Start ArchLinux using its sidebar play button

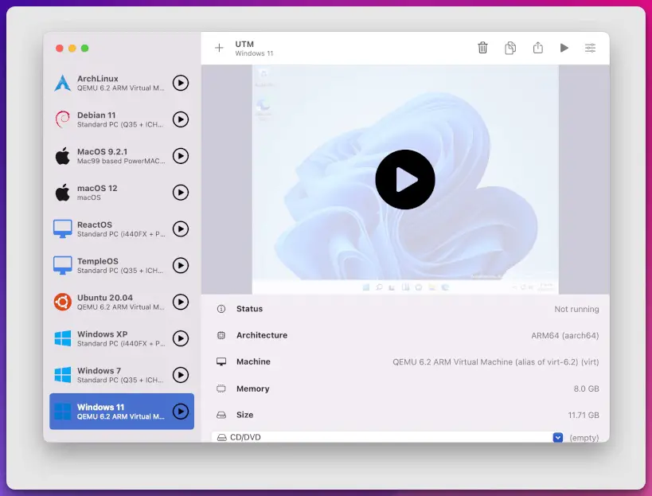point(179,83)
